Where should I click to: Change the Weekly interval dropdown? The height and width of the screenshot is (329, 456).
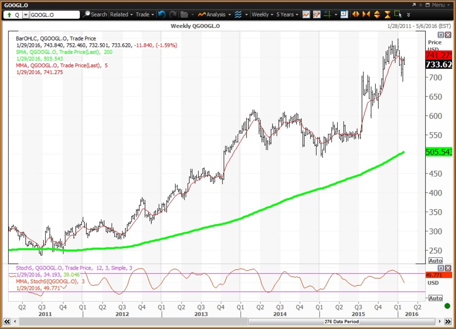click(x=262, y=14)
